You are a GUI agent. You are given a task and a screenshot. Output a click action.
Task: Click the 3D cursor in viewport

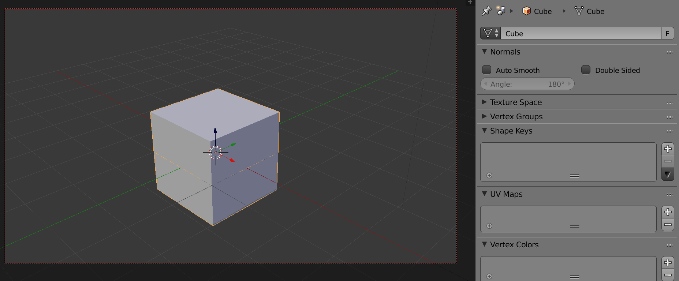(x=216, y=152)
